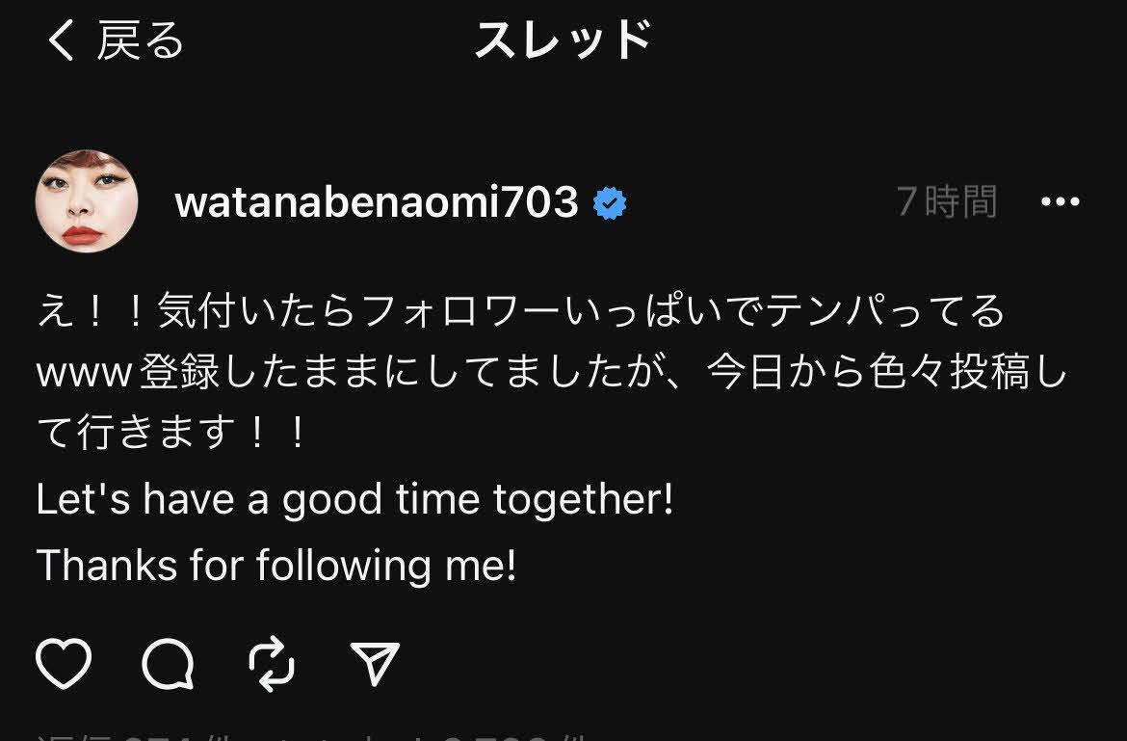Click the text "Let's have a good time together!"
1127x741 pixels.
click(x=355, y=499)
